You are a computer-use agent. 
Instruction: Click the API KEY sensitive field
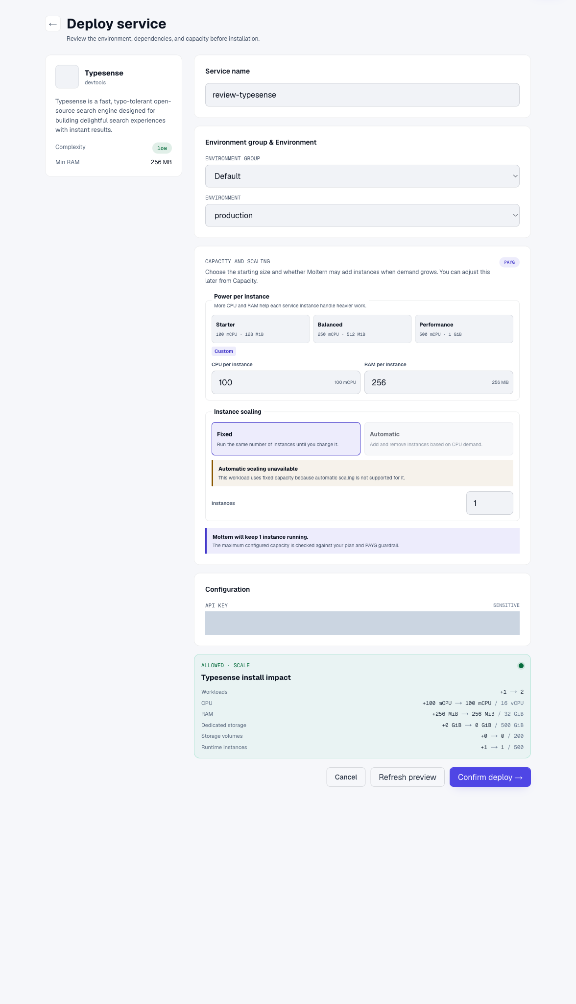pyautogui.click(x=362, y=623)
